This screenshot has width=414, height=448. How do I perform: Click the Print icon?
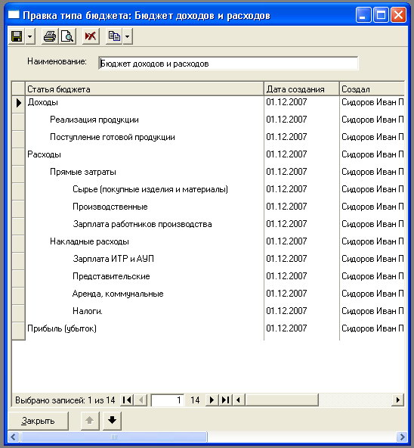[50, 36]
